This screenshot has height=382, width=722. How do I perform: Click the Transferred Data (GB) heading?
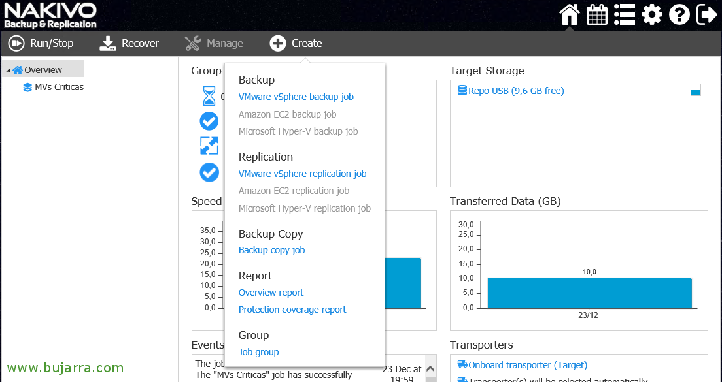[505, 201]
